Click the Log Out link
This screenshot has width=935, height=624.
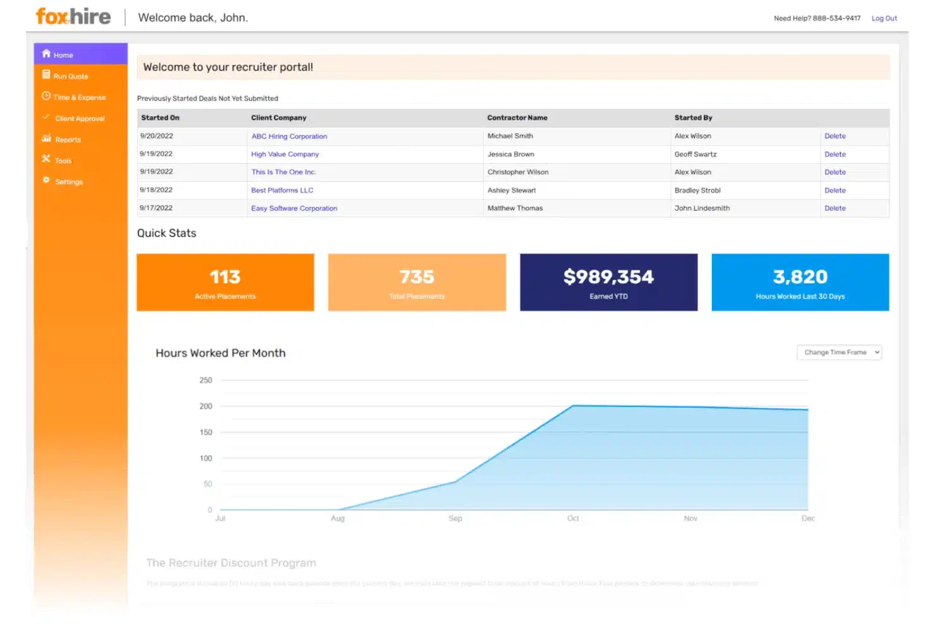coord(884,18)
